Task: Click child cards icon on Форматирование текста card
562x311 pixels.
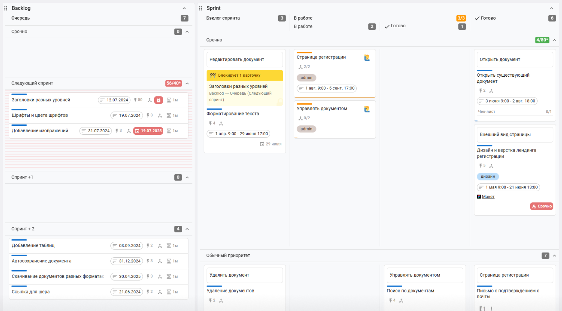Action: point(221,124)
